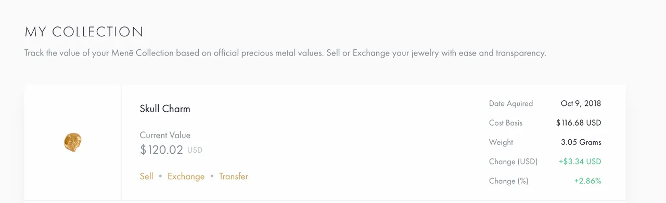
Task: Click the collection description text under the heading
Action: tap(285, 53)
